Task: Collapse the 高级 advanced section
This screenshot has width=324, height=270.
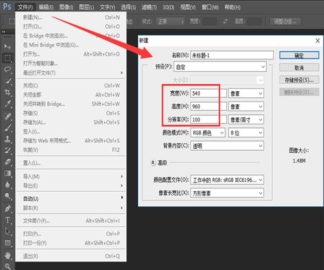Action: click(152, 162)
